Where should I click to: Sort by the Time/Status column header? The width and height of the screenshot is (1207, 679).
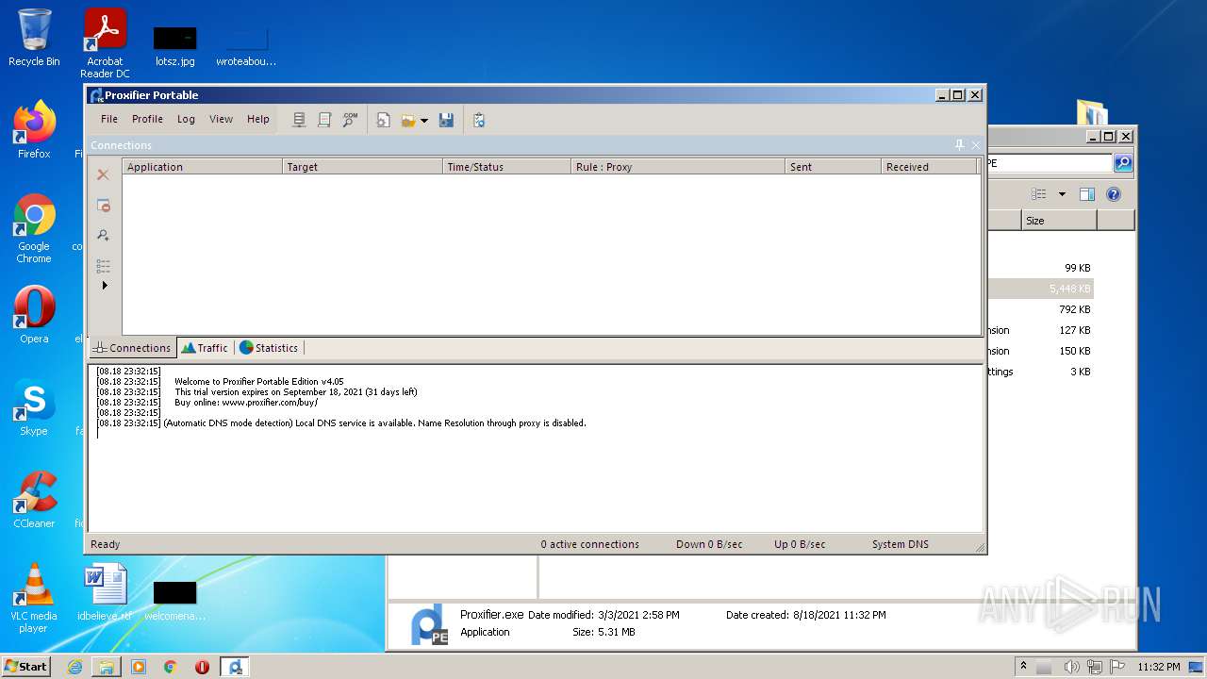tap(506, 167)
